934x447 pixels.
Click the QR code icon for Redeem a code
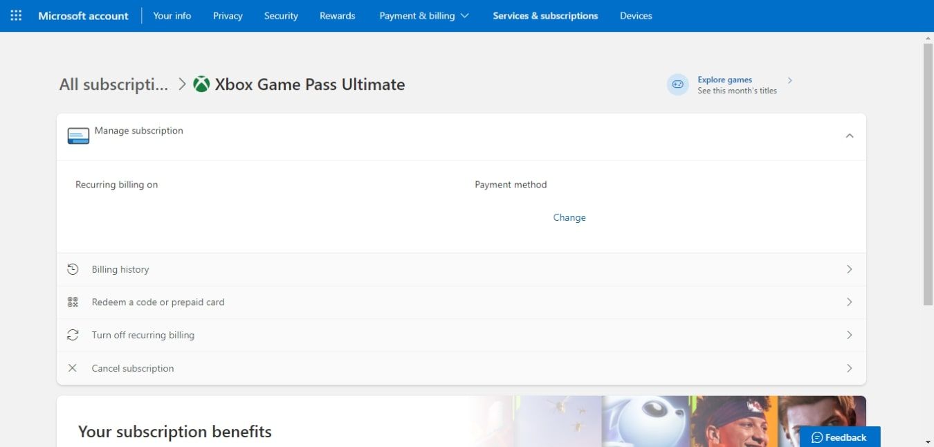click(x=73, y=302)
